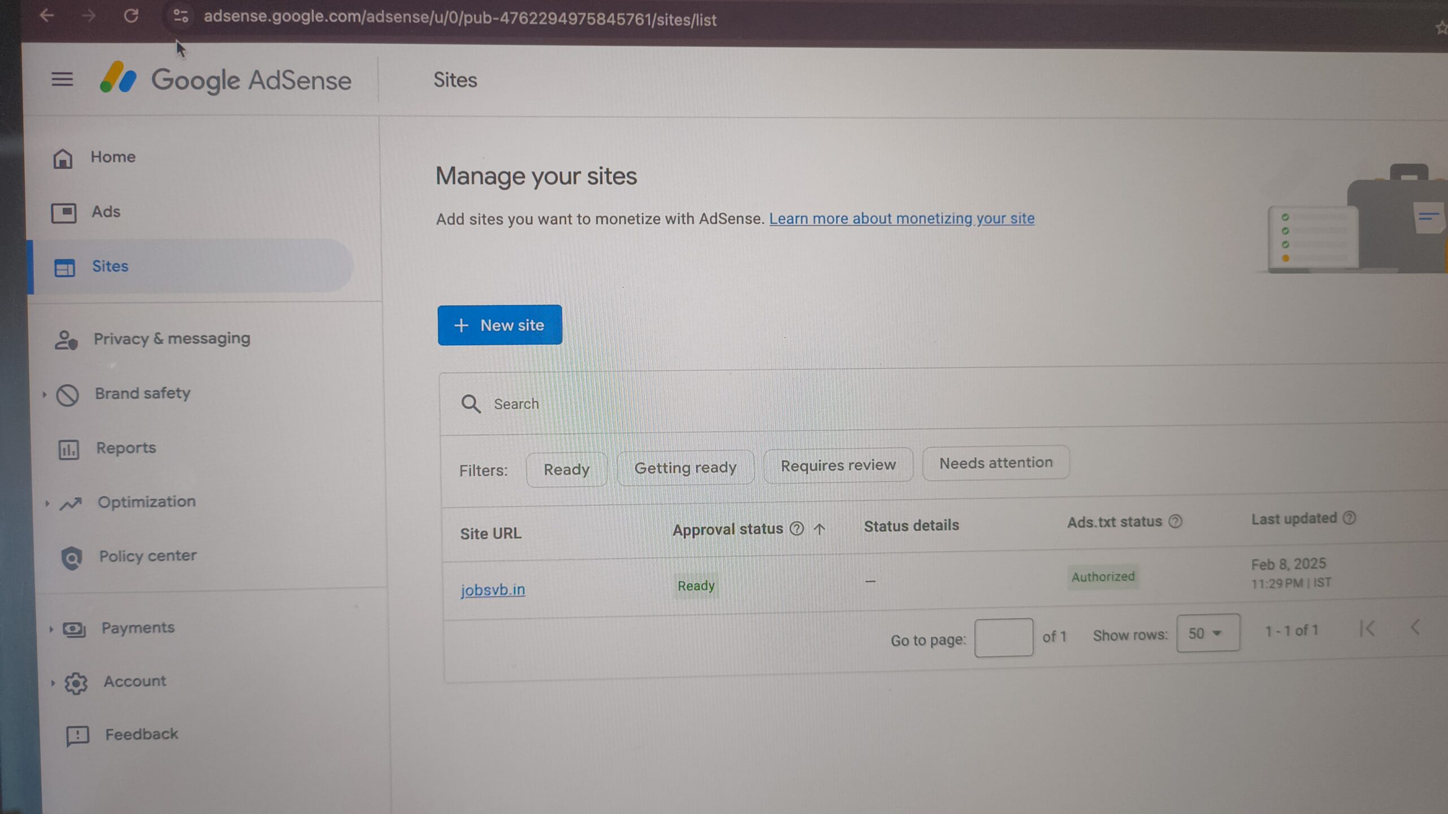Toggle the Ready filter chip
Screen dimensions: 1448x814
tap(566, 469)
